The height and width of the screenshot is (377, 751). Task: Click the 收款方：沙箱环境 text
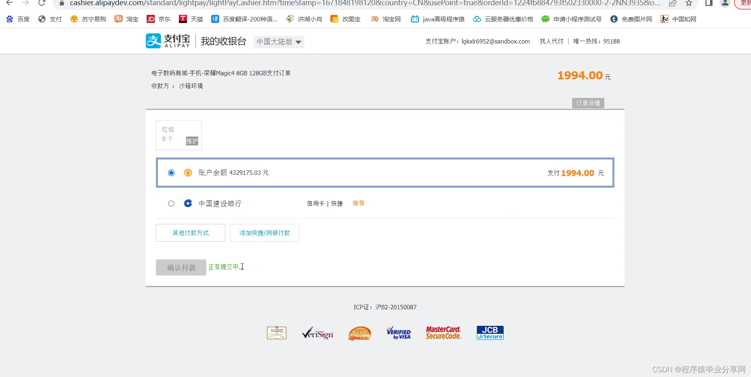tap(177, 86)
